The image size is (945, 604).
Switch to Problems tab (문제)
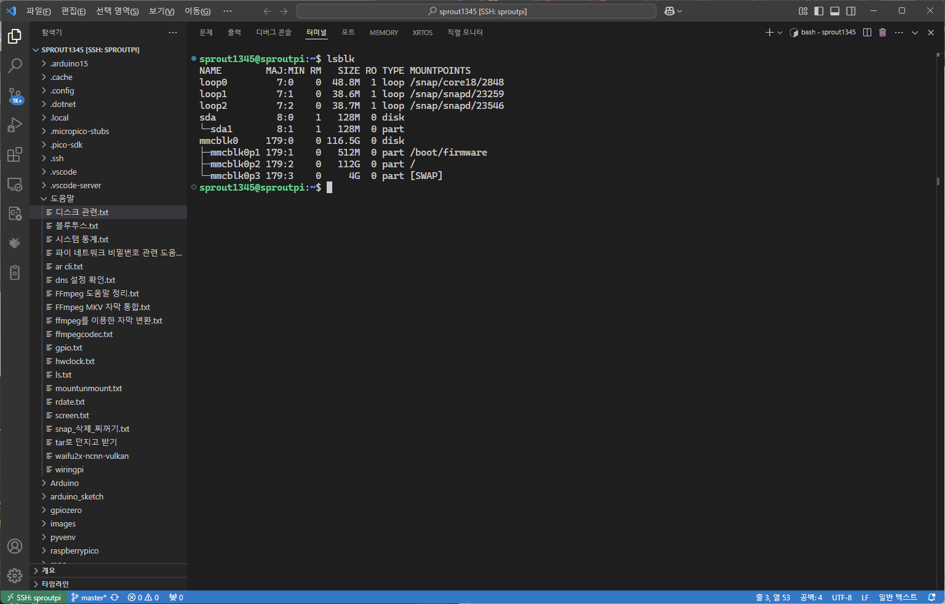point(206,33)
